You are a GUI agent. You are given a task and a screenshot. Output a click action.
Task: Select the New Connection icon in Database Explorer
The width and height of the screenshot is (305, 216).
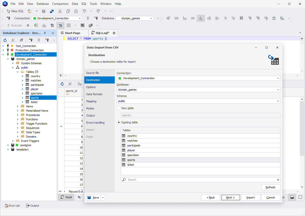pyautogui.click(x=31, y=40)
